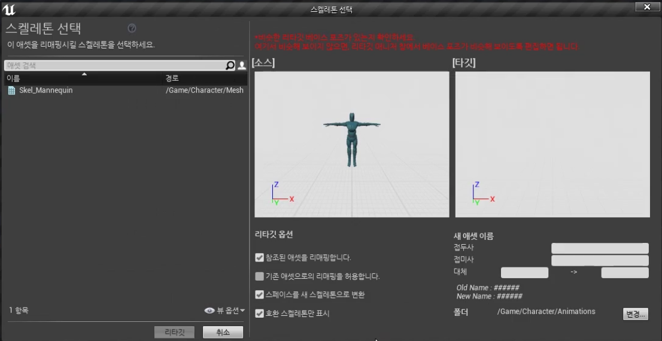662x341 pixels.
Task: Click the 리타깃 옵션 section heading
Action: pyautogui.click(x=274, y=235)
